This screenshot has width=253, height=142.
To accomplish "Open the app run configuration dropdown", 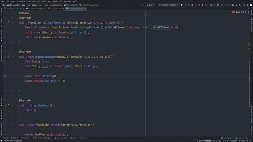I will click(x=151, y=5).
